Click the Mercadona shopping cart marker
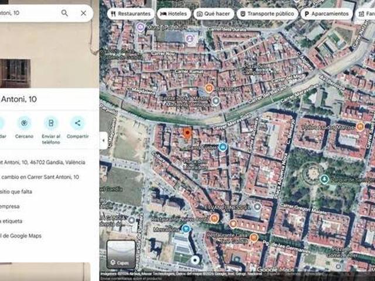The width and height of the screenshot is (375, 281). click(x=186, y=229)
